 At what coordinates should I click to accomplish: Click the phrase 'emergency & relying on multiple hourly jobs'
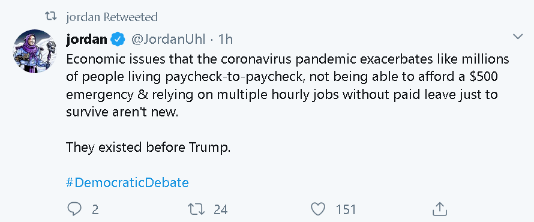202,95
